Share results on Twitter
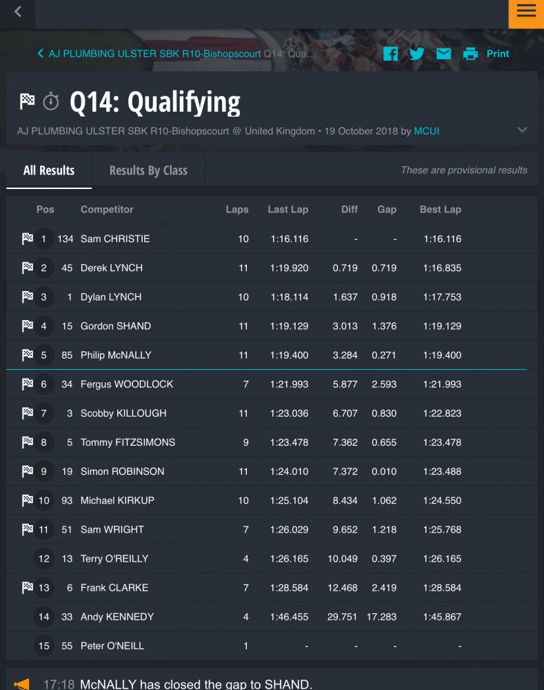The width and height of the screenshot is (544, 690). (417, 54)
